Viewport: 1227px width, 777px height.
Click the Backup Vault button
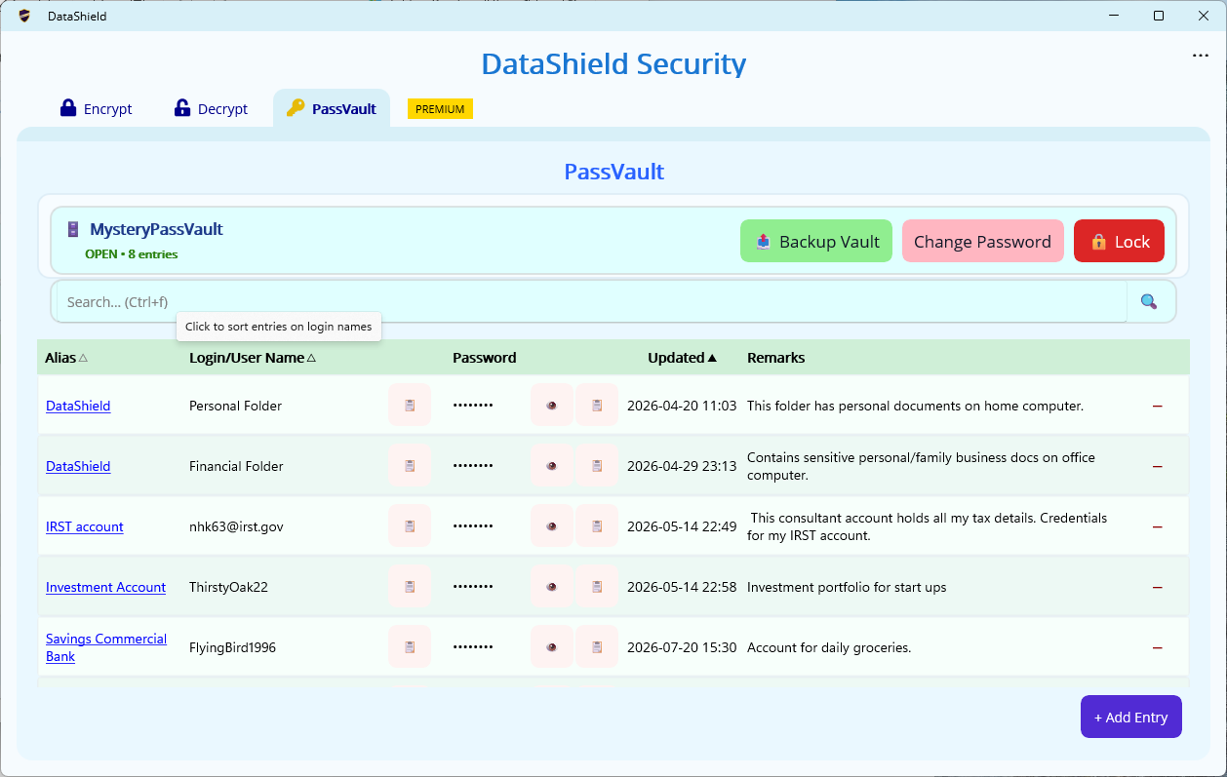pyautogui.click(x=816, y=241)
